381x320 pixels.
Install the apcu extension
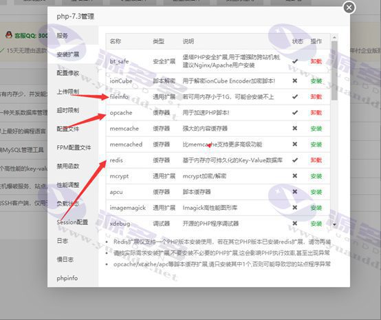point(316,192)
